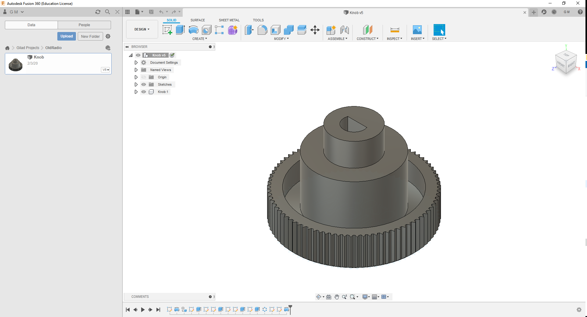This screenshot has width=587, height=317.
Task: Click the Look At icon
Action: (329, 297)
